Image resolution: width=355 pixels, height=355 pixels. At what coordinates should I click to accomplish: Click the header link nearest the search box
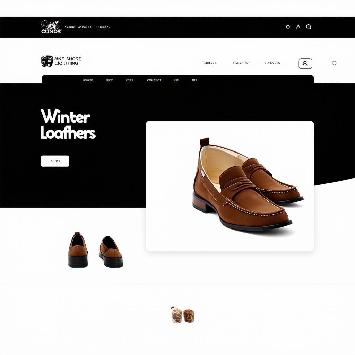272,63
